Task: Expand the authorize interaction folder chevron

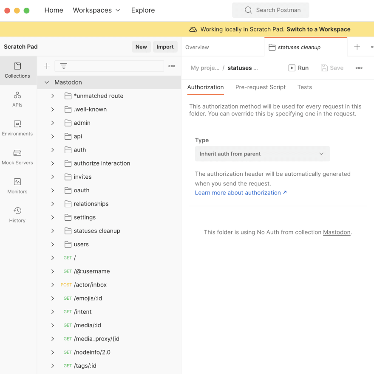Action: tap(53, 163)
